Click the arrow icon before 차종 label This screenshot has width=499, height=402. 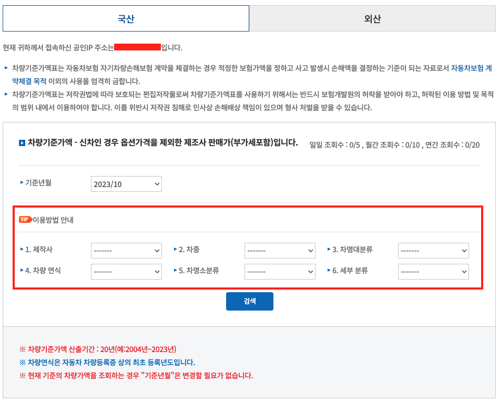pos(175,250)
